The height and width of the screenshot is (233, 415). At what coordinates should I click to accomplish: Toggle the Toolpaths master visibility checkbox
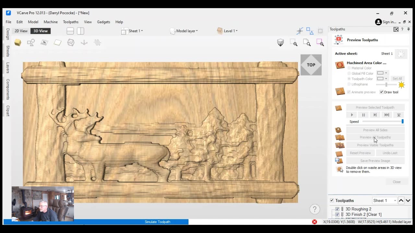332,200
